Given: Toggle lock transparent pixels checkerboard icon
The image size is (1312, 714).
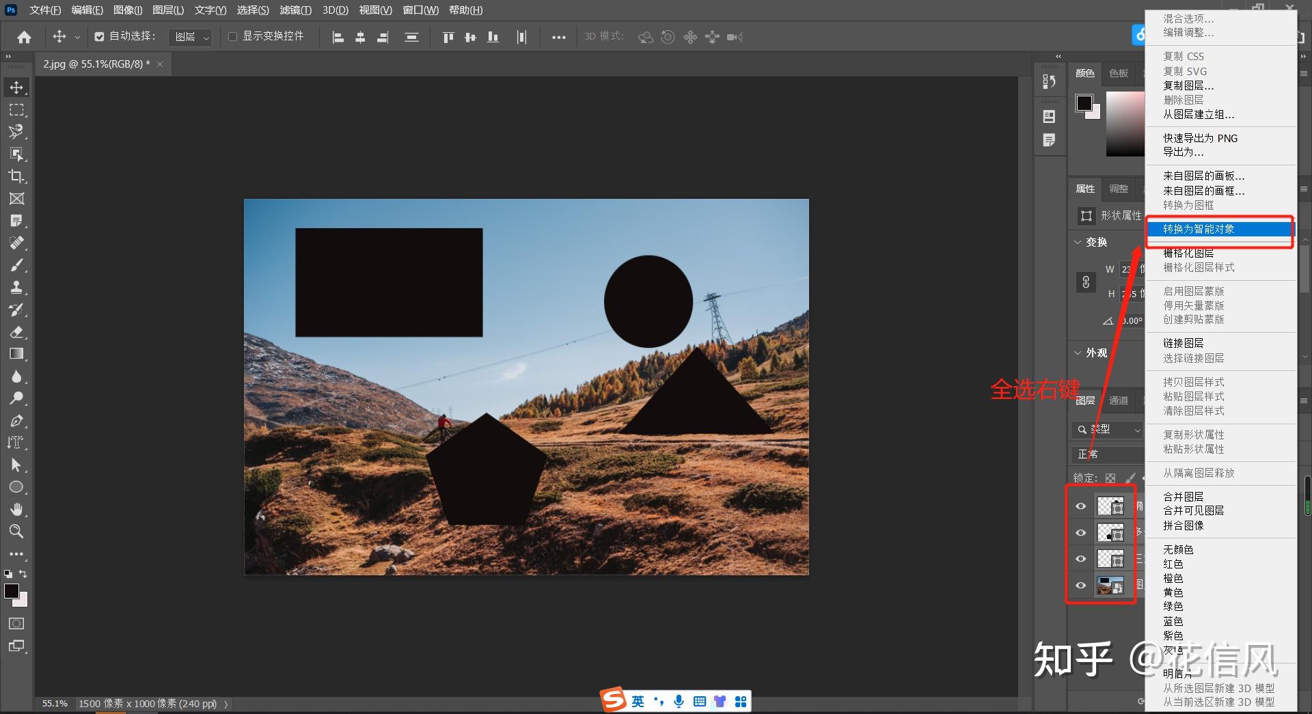Looking at the screenshot, I should (1110, 478).
